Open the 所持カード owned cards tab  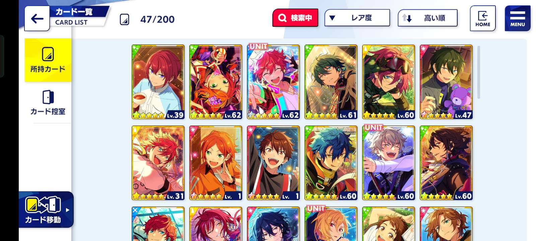tap(48, 60)
